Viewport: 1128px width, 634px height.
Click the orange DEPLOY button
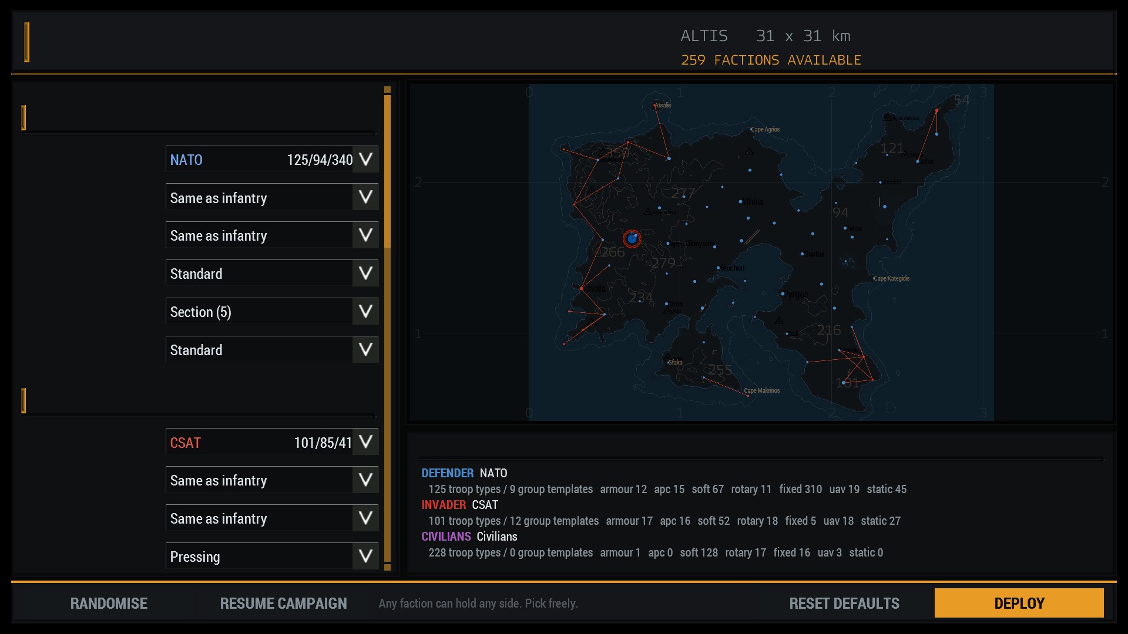(1019, 603)
